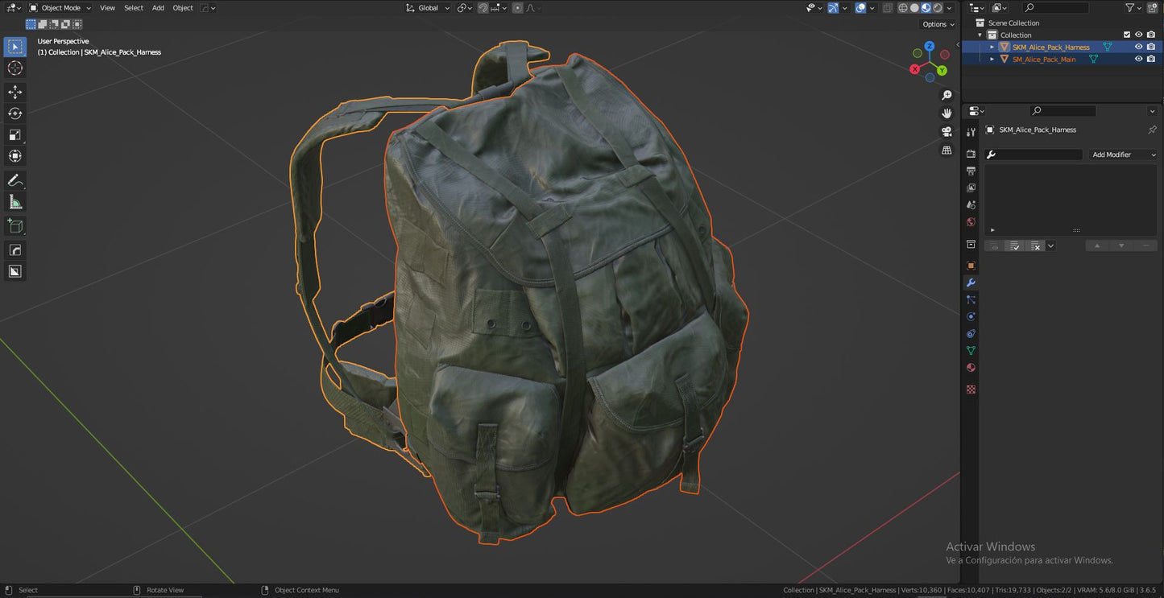Select the Move tool
Screen dimensions: 1164x598
pyautogui.click(x=15, y=92)
